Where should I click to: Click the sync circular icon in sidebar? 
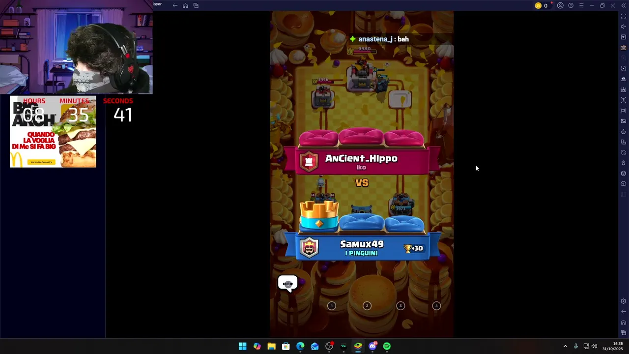point(623,69)
